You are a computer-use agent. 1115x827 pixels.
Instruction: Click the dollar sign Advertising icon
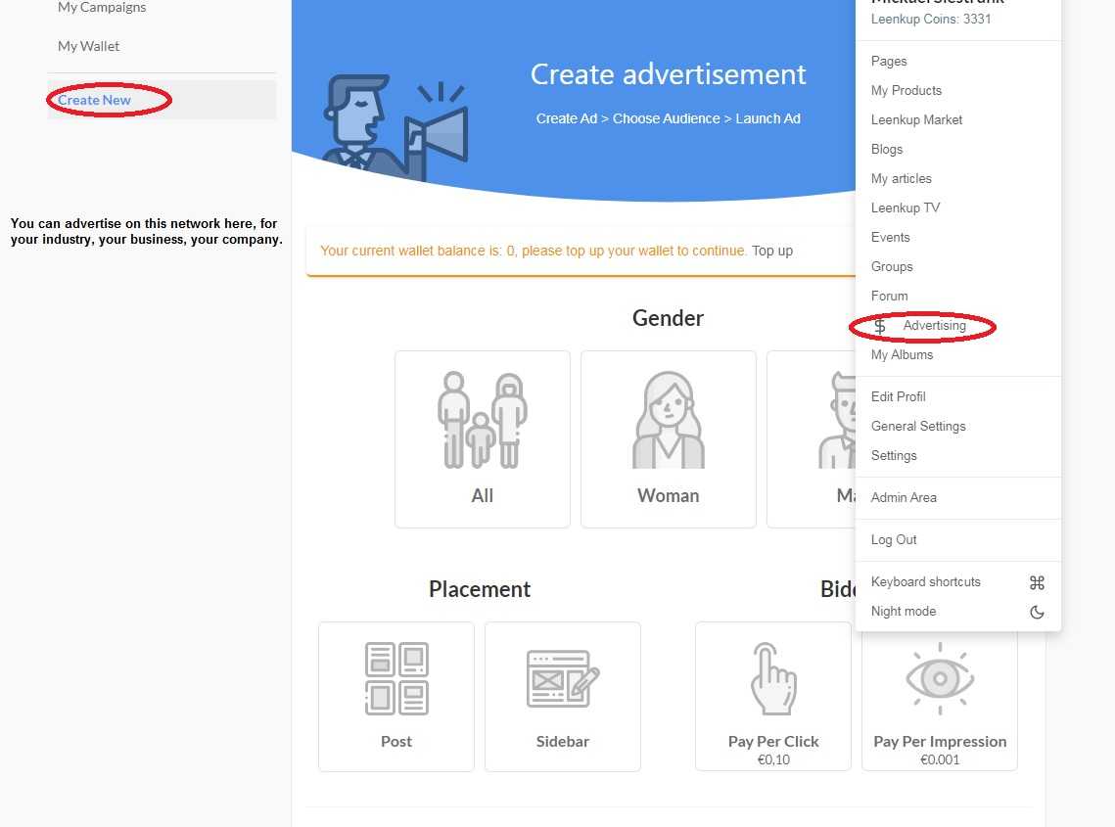coord(880,326)
